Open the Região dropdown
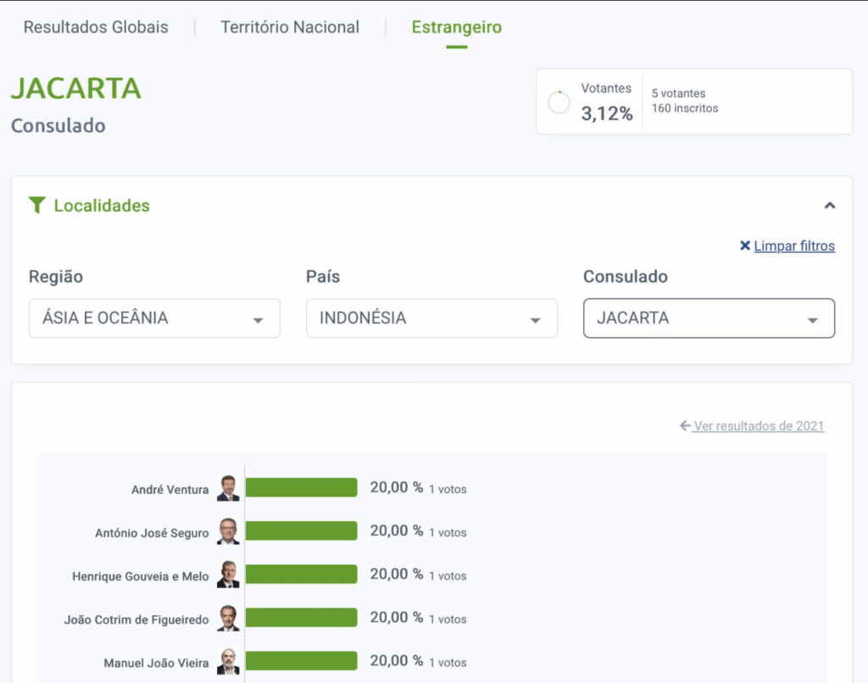The width and height of the screenshot is (868, 683). point(154,319)
